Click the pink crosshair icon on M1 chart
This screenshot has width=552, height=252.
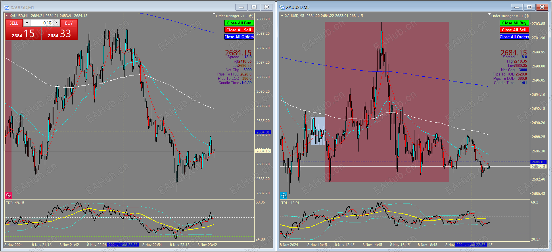click(8, 195)
